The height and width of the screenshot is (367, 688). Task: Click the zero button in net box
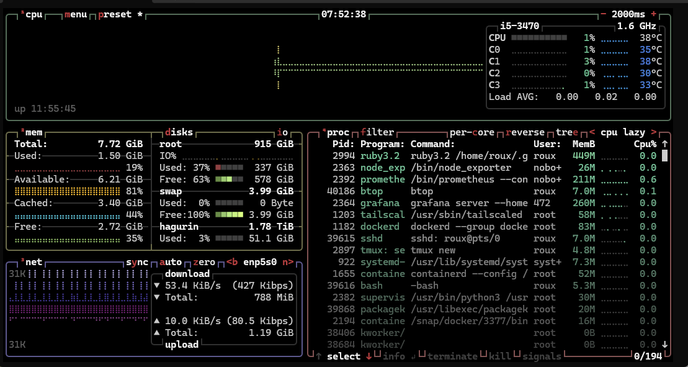[x=203, y=263]
